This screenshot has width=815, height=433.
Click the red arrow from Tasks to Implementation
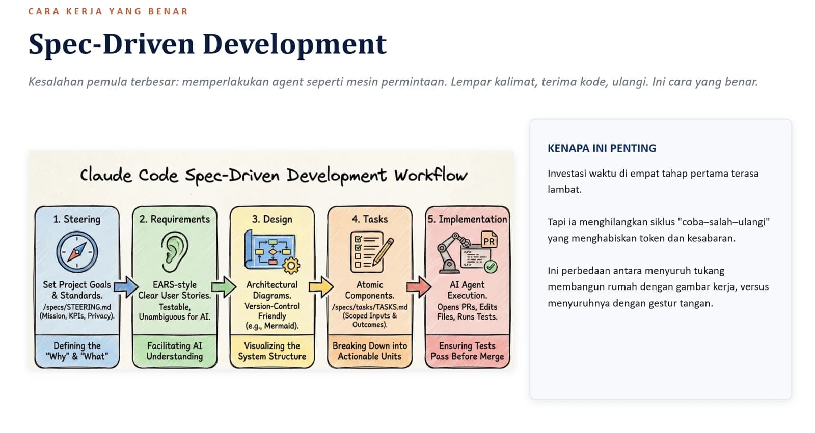(x=419, y=287)
